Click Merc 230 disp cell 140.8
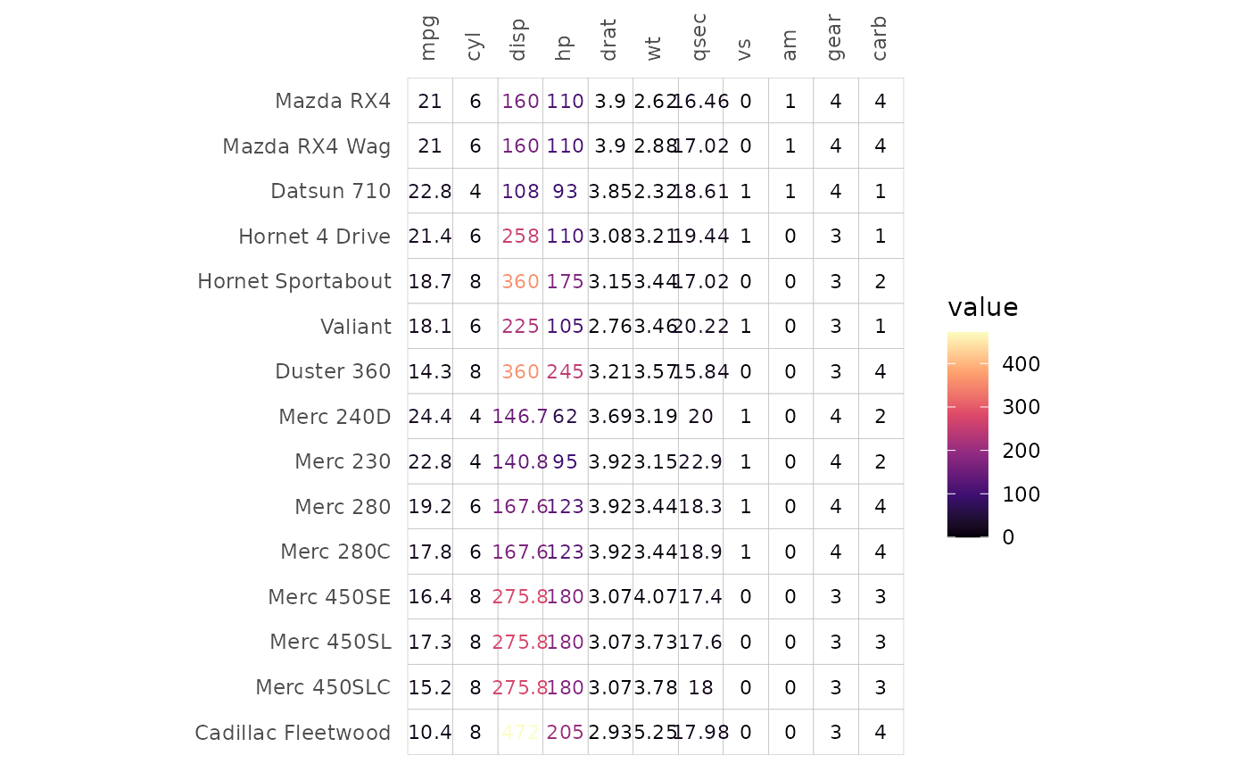 point(520,461)
